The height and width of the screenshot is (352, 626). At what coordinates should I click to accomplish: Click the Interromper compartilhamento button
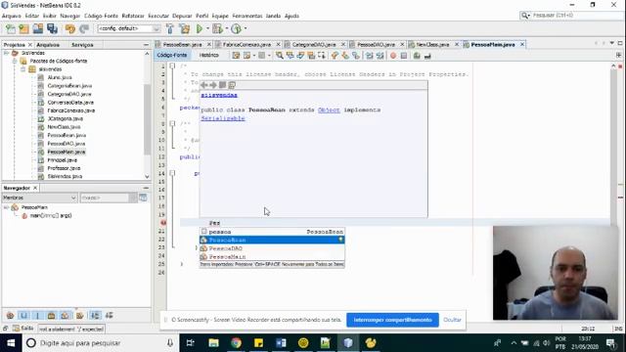[392, 320]
